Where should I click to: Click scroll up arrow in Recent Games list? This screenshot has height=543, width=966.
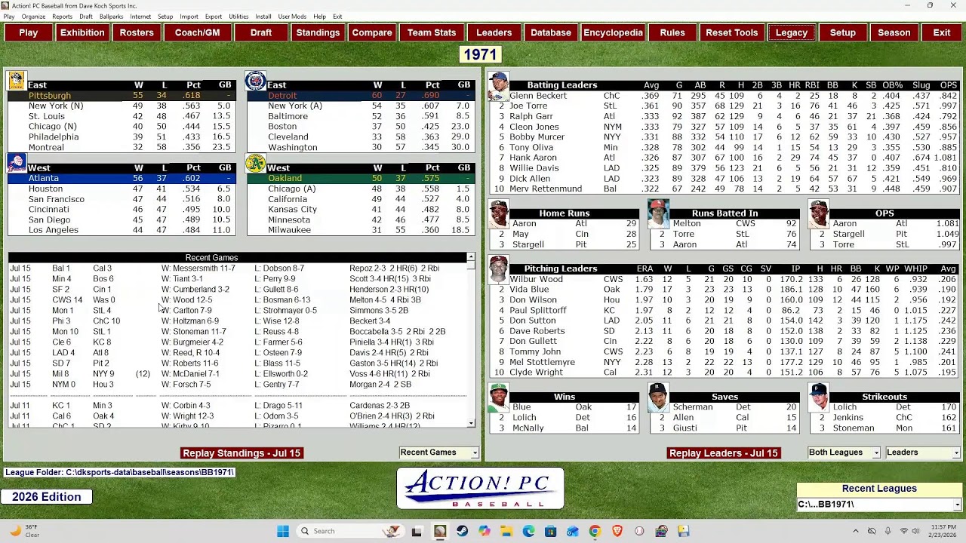(x=471, y=257)
